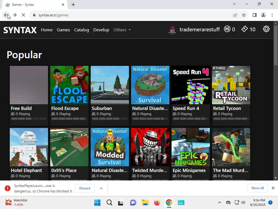The height and width of the screenshot is (209, 278).
Task: Open the notification badge in tray
Action: point(270,202)
